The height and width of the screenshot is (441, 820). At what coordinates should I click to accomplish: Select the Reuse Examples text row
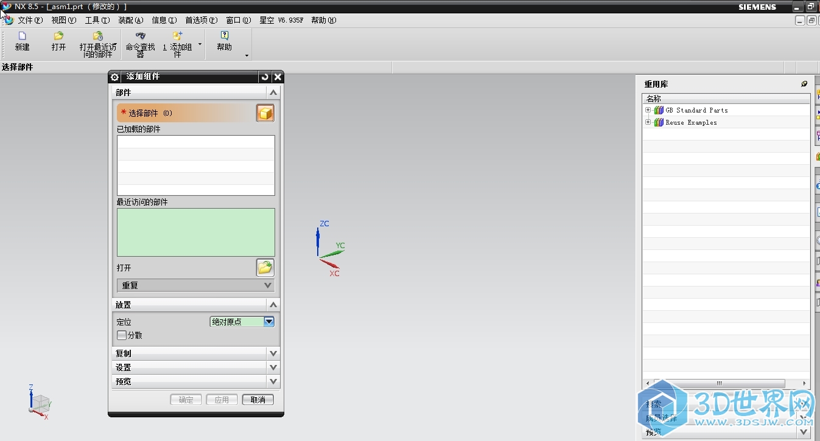pos(691,122)
